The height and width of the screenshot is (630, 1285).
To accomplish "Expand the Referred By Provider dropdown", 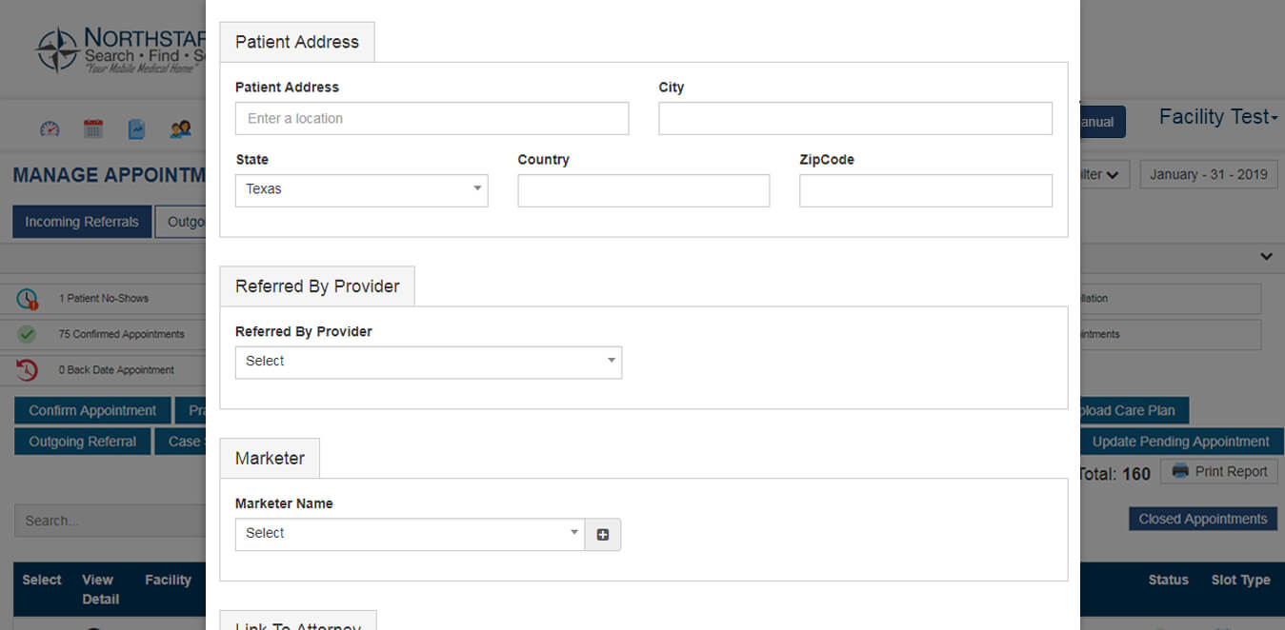I will coord(428,362).
